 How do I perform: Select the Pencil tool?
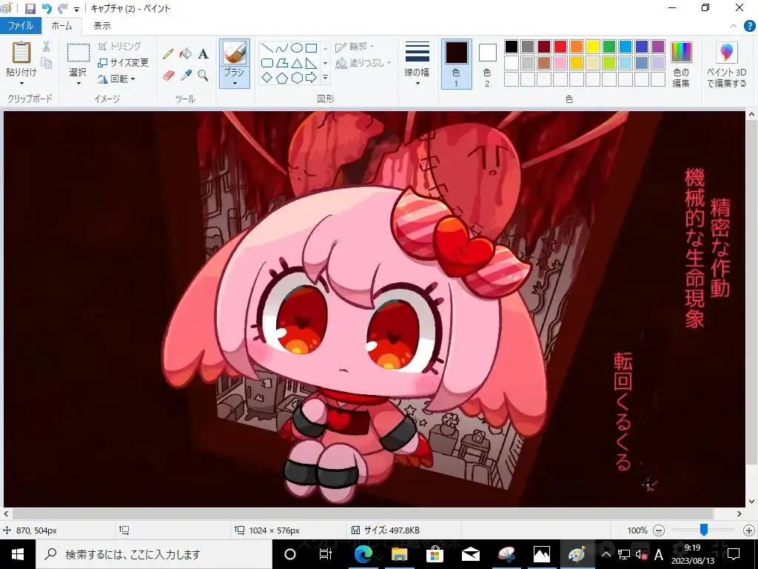(x=168, y=53)
